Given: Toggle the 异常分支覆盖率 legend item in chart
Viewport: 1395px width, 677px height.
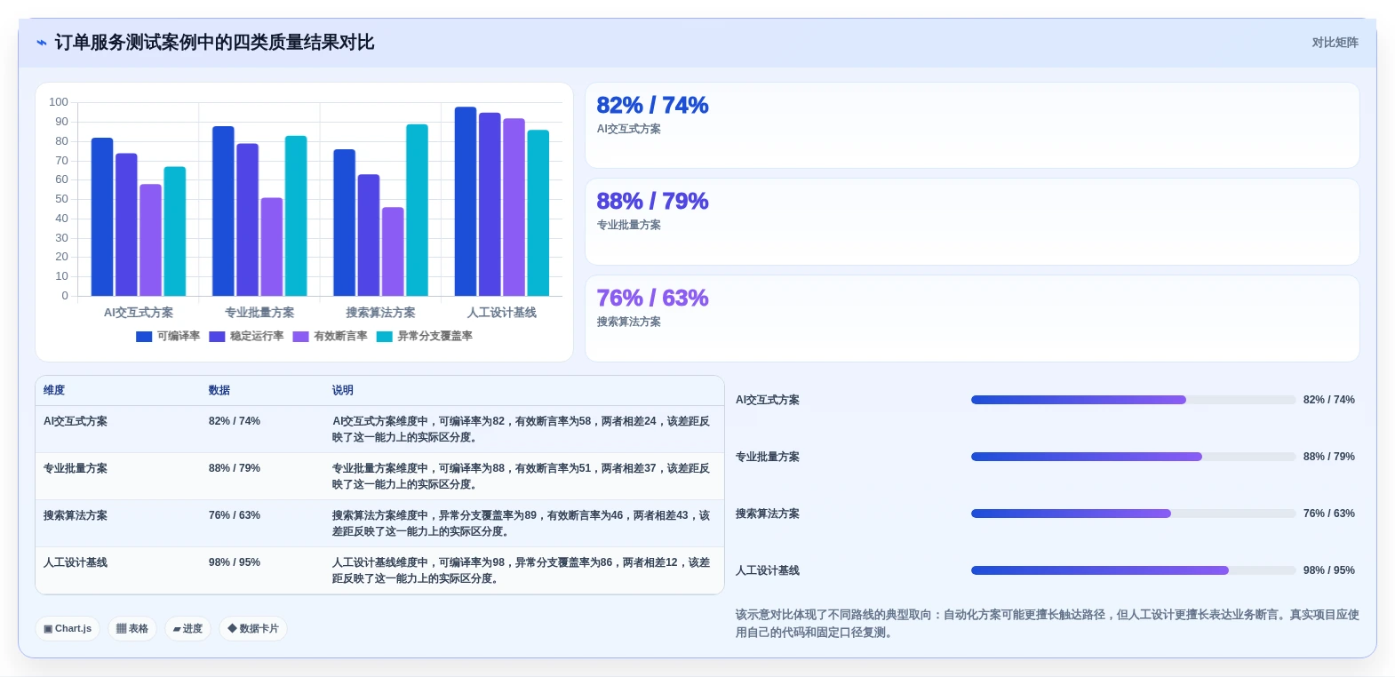Looking at the screenshot, I should pos(425,337).
